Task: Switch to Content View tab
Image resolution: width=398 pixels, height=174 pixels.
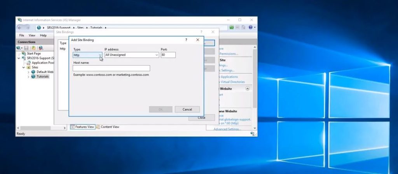Action: [x=108, y=127]
